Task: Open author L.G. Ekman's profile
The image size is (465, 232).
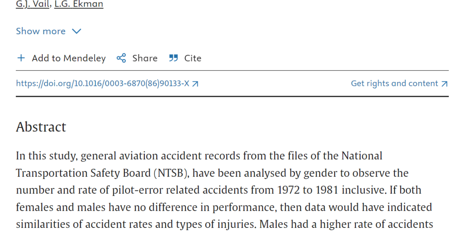Action: (x=79, y=4)
